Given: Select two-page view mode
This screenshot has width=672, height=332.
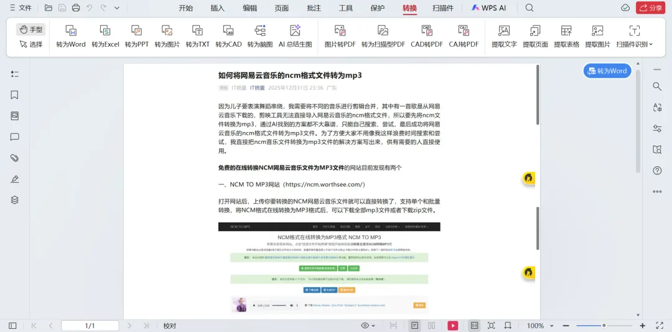Looking at the screenshot, I should coord(432,326).
